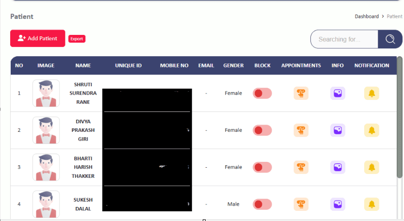404x221 pixels.
Task: Focus the Searching for input field
Action: (x=344, y=39)
